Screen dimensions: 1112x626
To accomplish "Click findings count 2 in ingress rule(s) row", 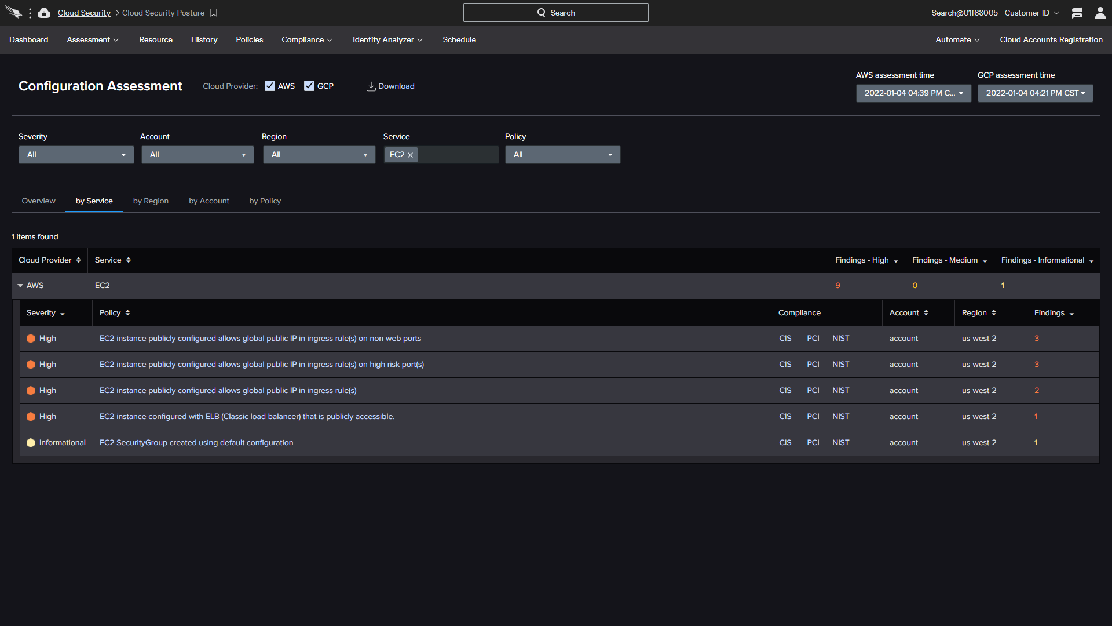I will (x=1037, y=391).
